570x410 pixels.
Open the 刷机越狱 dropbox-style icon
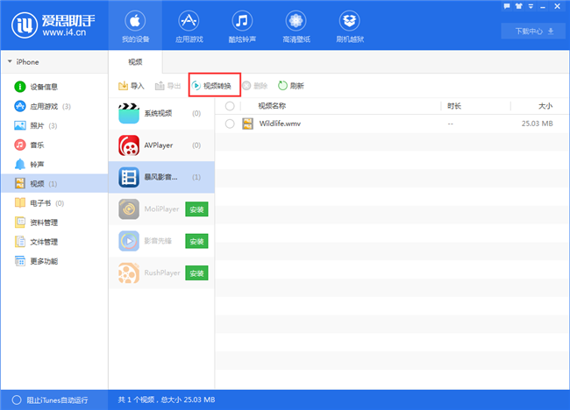350,20
